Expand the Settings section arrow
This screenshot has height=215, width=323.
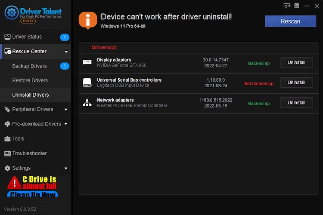[66, 168]
